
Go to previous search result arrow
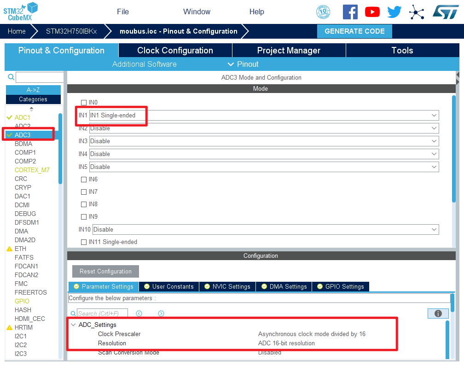pyautogui.click(x=139, y=314)
